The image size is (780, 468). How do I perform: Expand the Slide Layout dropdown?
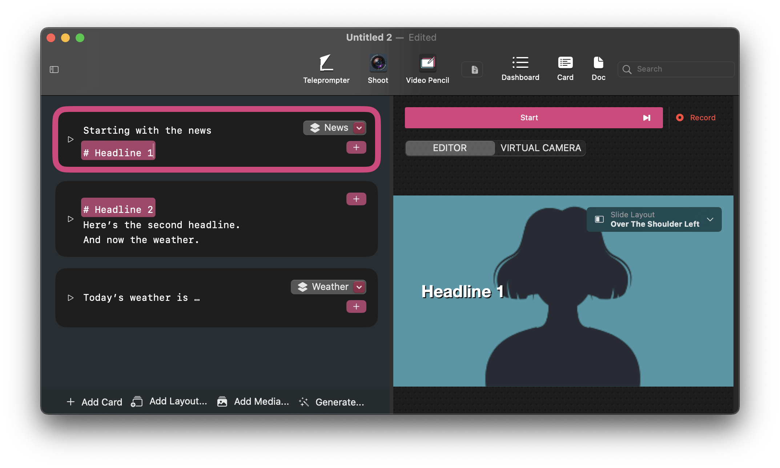click(x=710, y=219)
